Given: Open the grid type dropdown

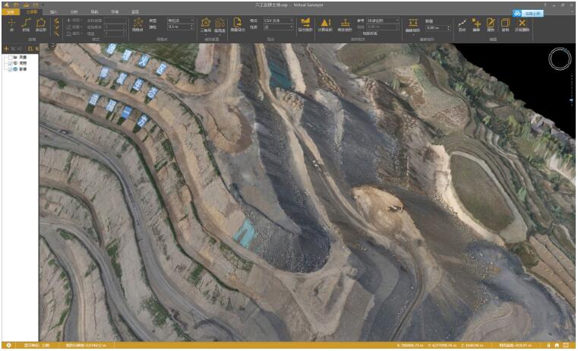Looking at the screenshot, I should click(x=181, y=21).
